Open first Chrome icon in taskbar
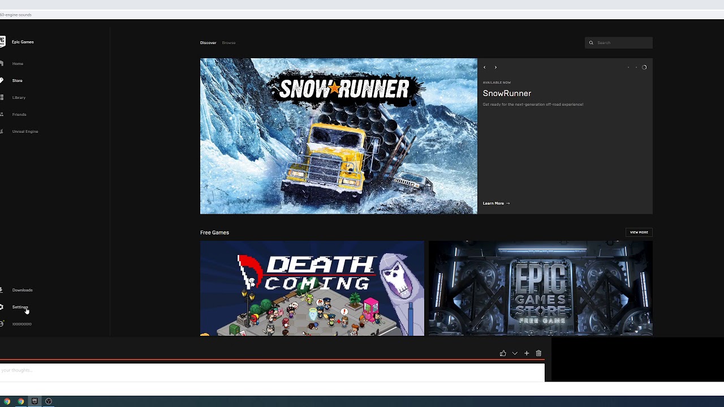Image resolution: width=724 pixels, height=407 pixels. point(7,401)
